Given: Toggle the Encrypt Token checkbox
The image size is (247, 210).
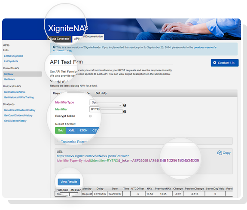Looking at the screenshot, I should (x=90, y=116).
